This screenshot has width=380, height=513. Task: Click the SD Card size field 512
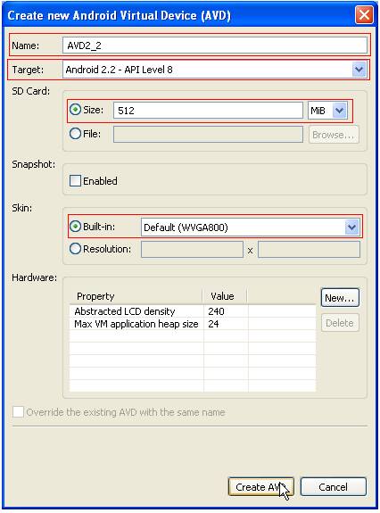pos(208,111)
